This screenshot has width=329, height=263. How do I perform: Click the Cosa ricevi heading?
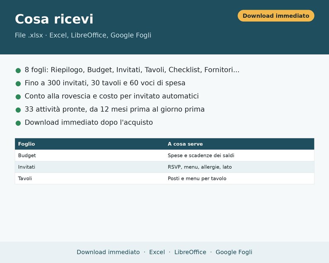pyautogui.click(x=54, y=19)
